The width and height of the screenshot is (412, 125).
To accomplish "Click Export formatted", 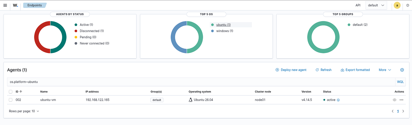I will click(355, 70).
